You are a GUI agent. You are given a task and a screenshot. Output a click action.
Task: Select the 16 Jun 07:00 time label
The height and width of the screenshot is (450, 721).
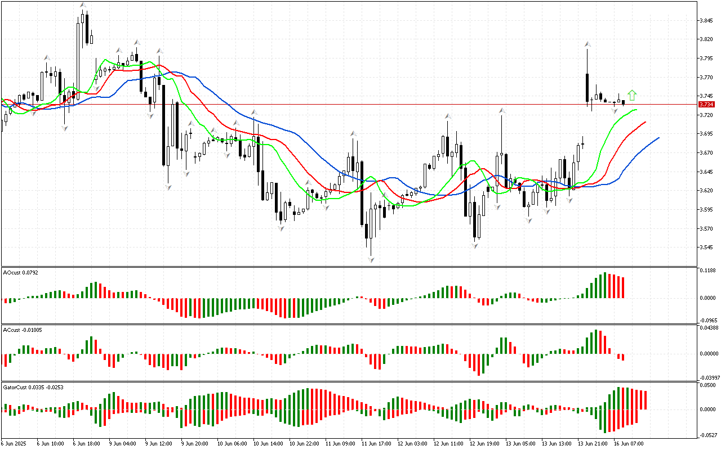[x=629, y=444]
